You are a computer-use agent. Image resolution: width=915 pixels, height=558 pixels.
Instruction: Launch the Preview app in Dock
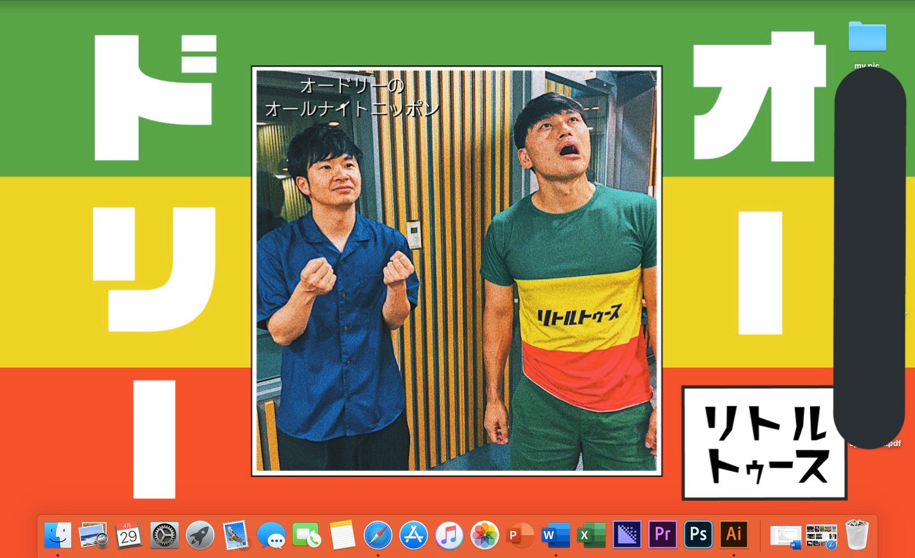point(93,535)
